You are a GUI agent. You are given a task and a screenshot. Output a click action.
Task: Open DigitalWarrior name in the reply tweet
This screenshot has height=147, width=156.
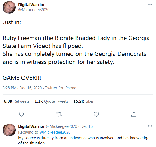click(31, 126)
